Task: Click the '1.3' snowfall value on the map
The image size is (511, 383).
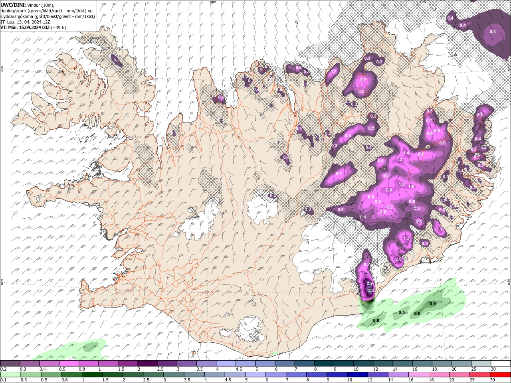Action: 399,160
